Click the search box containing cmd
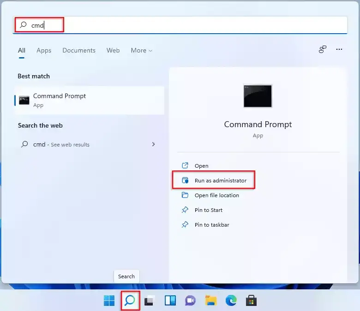The width and height of the screenshot is (360, 311). 180,25
